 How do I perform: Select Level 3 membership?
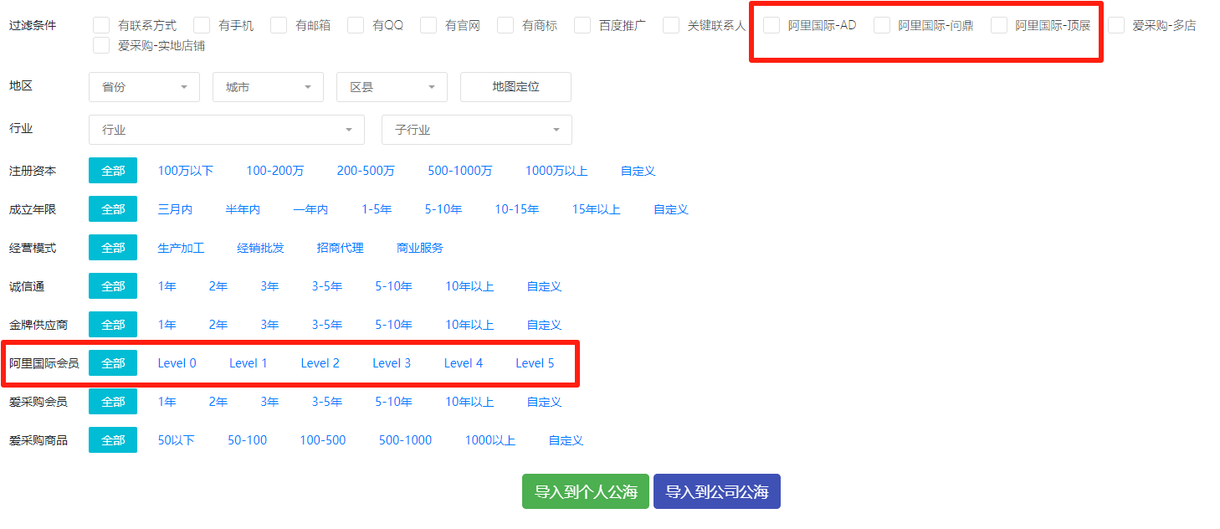[392, 363]
